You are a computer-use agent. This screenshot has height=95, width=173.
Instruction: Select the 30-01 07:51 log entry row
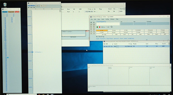point(136,46)
